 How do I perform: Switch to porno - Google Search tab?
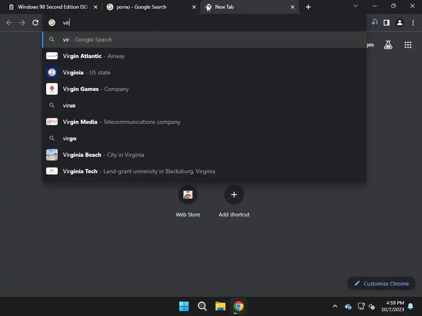pos(151,7)
